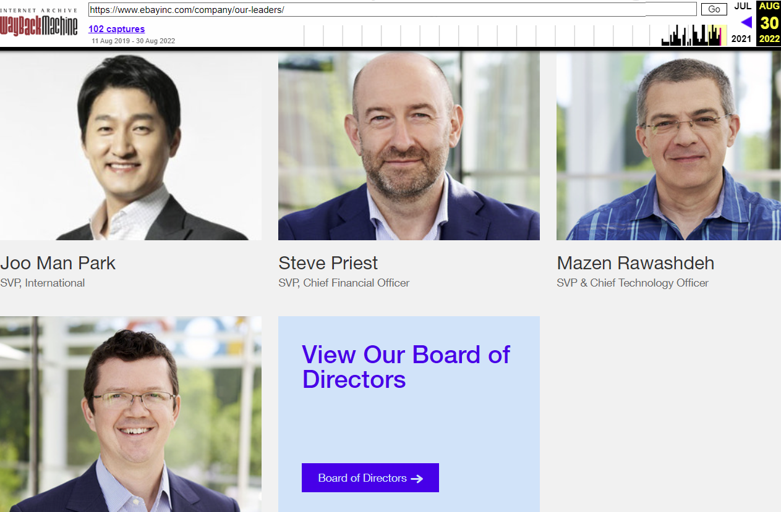781x512 pixels.
Task: Open the Board of Directors button
Action: pos(370,478)
